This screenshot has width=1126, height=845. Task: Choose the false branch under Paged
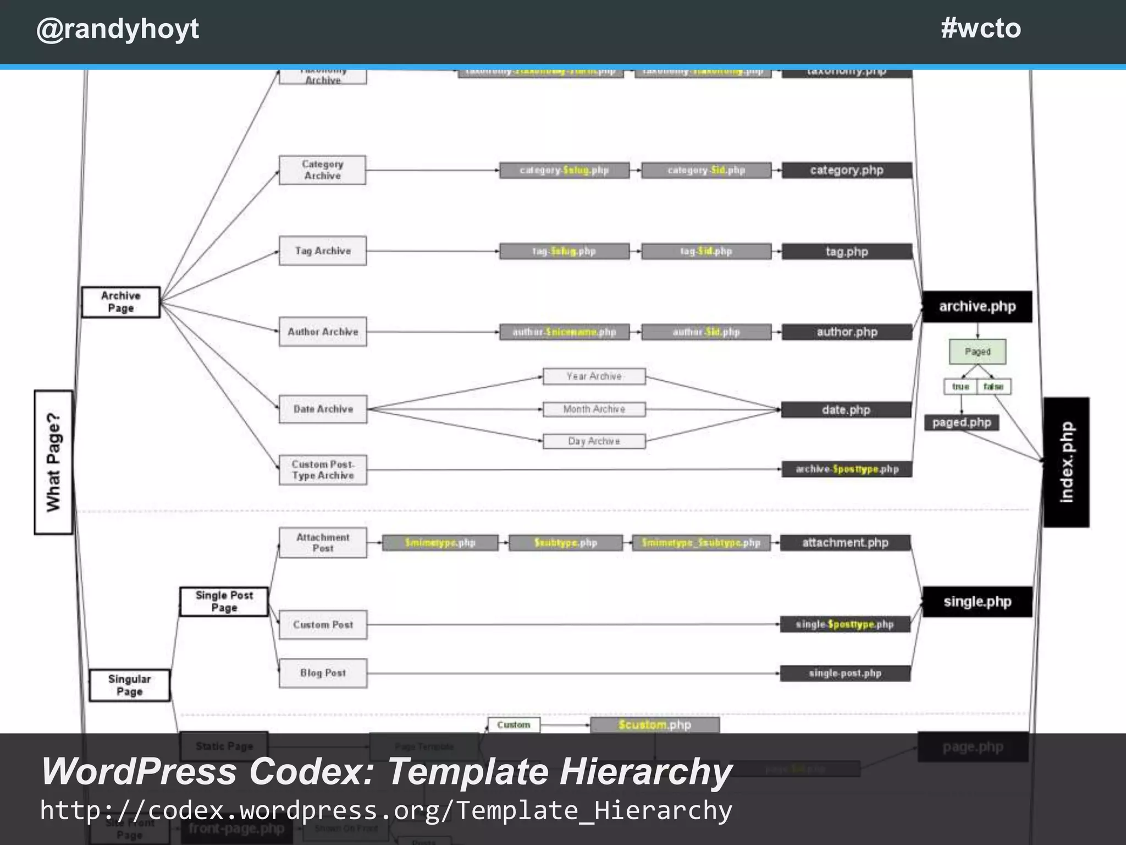(993, 387)
